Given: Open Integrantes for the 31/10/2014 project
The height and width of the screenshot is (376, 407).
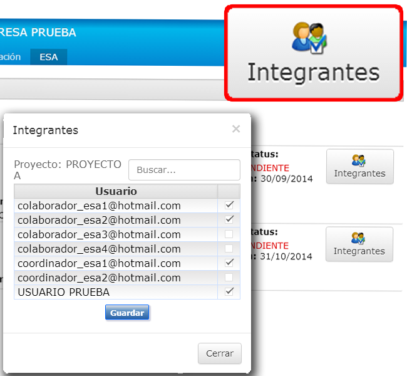Looking at the screenshot, I should (359, 244).
